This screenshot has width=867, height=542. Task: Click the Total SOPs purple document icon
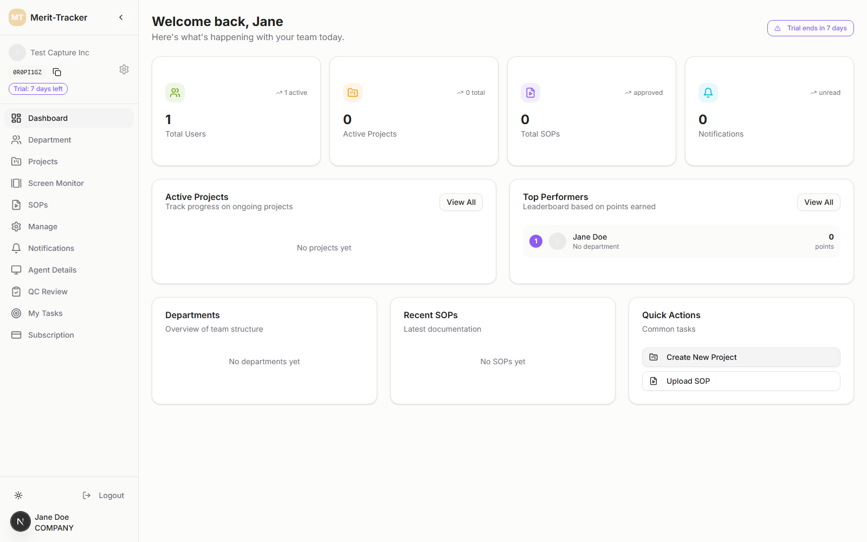(530, 93)
